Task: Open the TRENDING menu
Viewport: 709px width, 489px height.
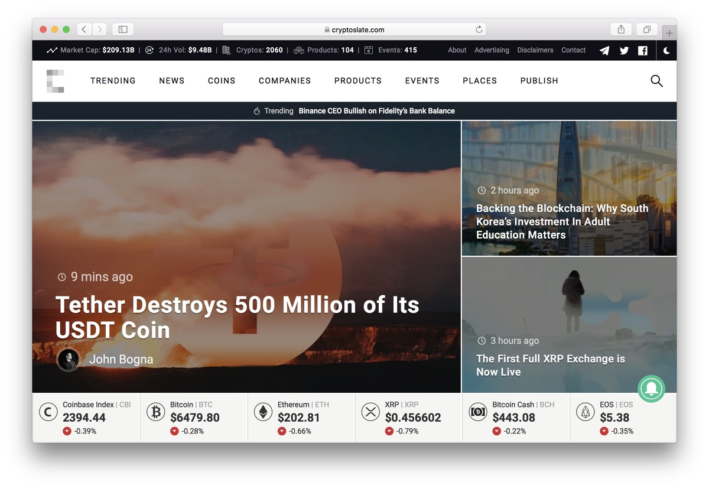Action: tap(113, 81)
